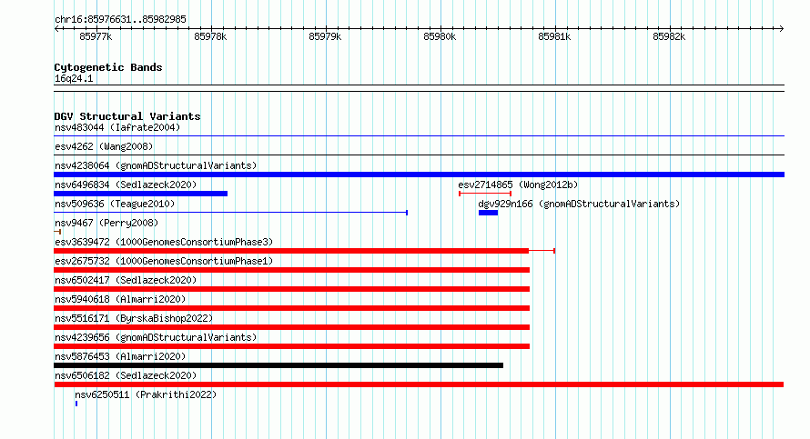Screen dimensions: 810x439
Task: Open esv3639472 (1000GenomesConsortiumPhase3) label
Action: coord(164,242)
